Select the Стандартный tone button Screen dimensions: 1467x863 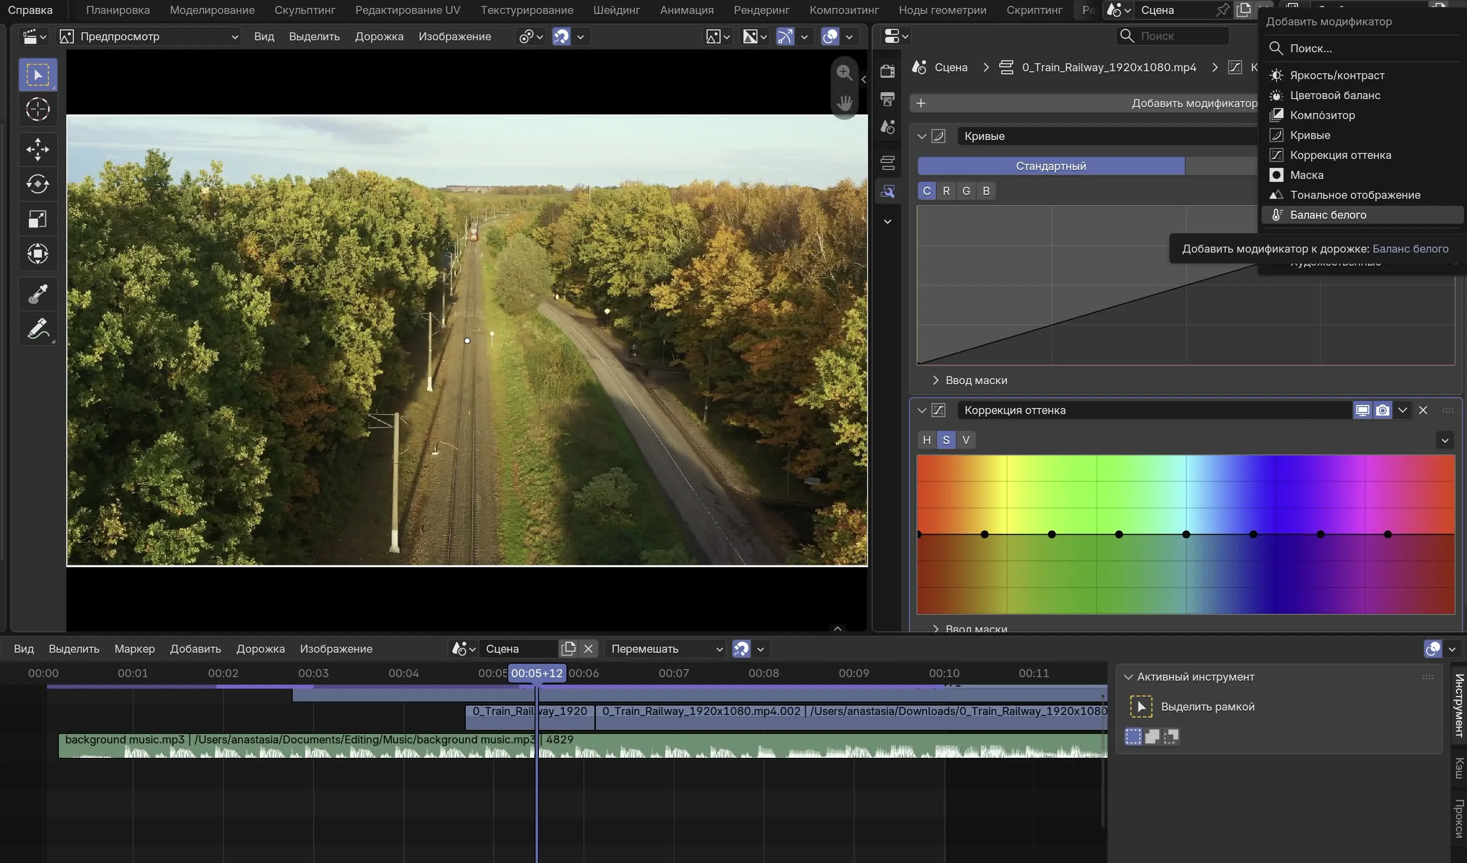click(1051, 166)
